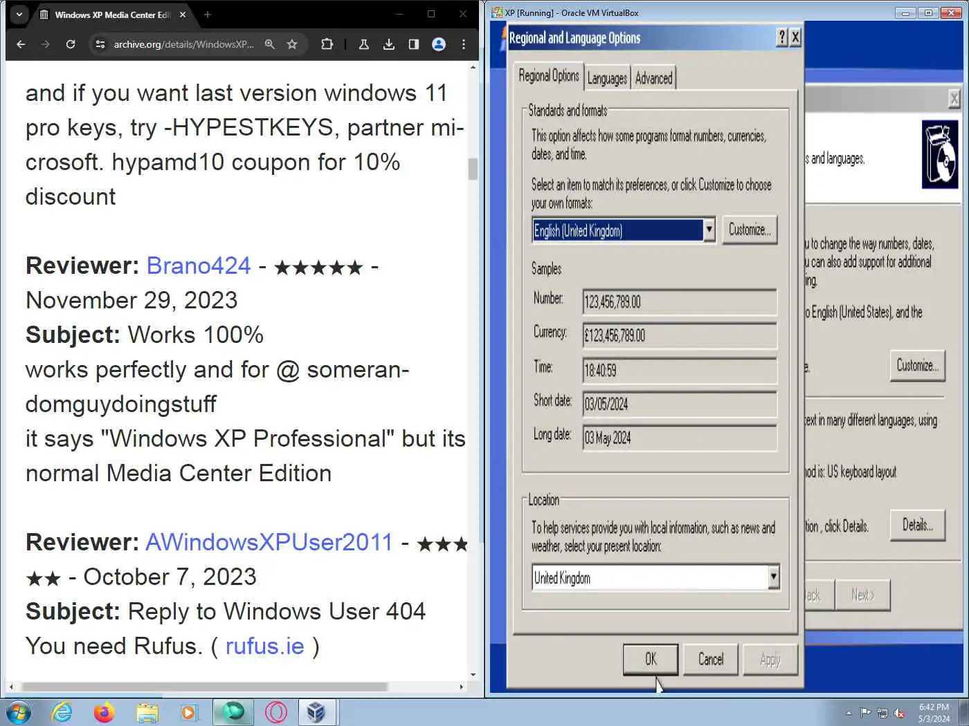Screen dimensions: 969x726
Task: Click the forward navigation arrow in Chrome
Action: (46, 44)
